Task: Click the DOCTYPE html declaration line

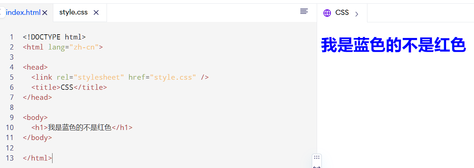Action: point(54,37)
